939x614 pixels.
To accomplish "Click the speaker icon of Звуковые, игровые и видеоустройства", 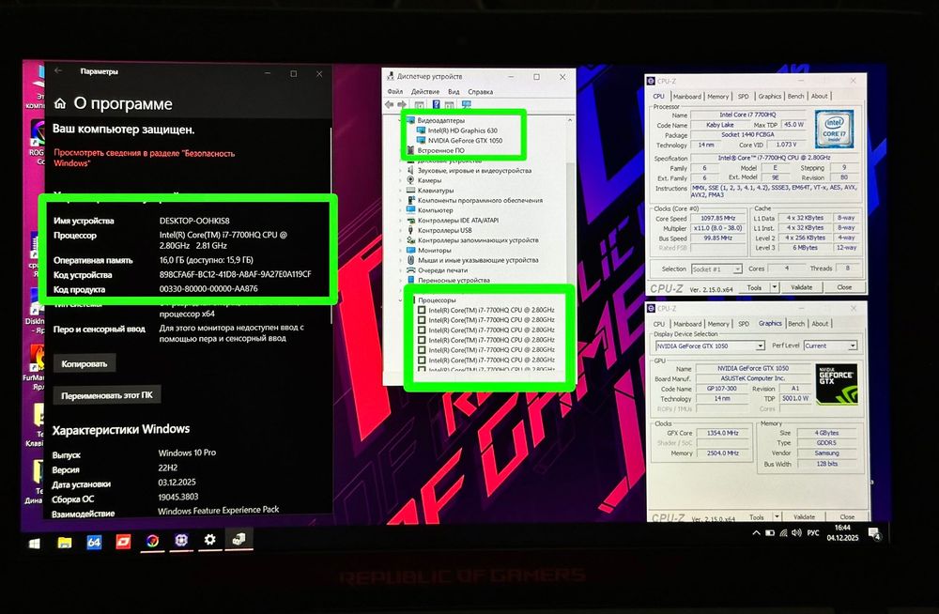I will pos(411,170).
